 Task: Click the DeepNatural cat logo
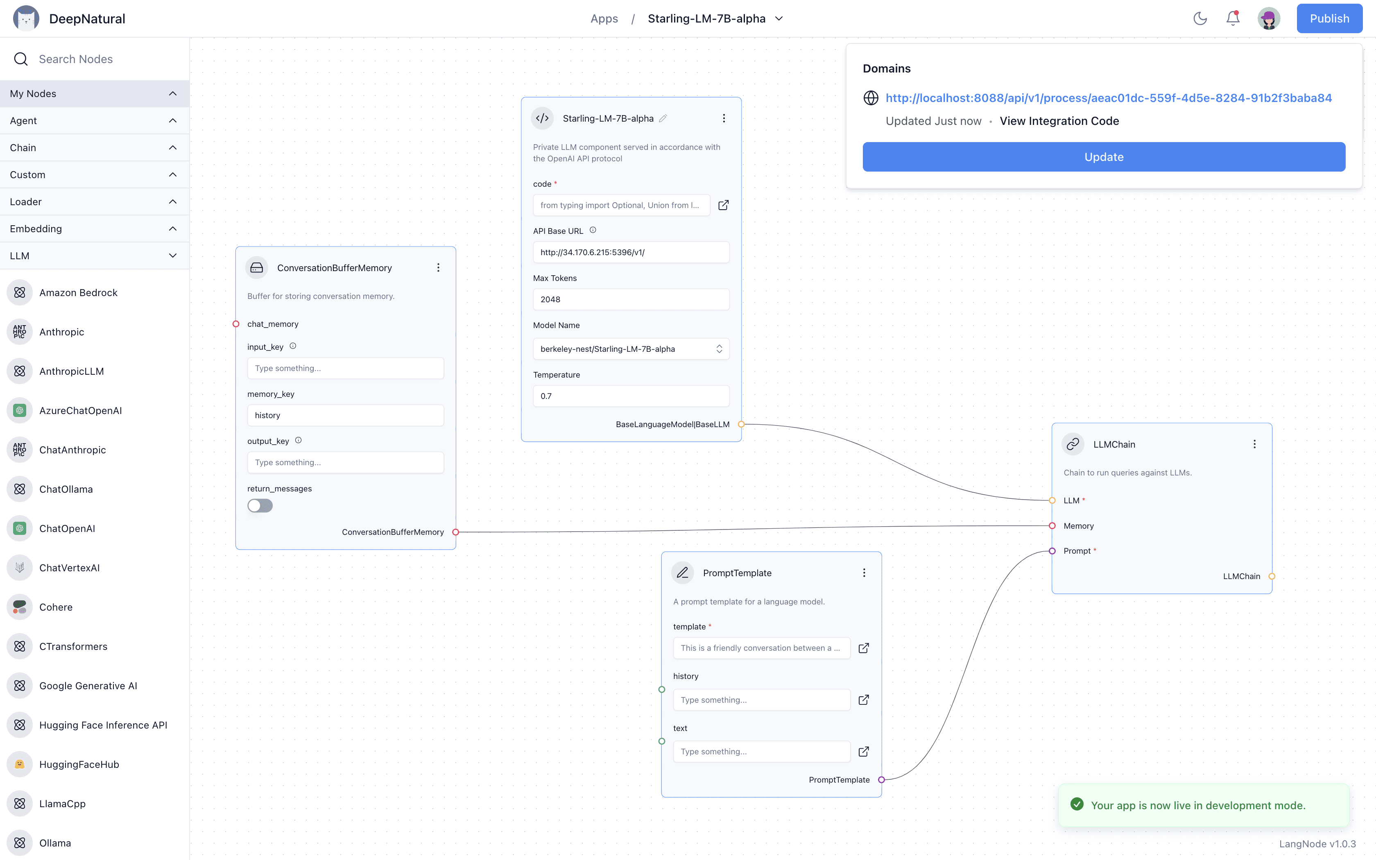click(26, 19)
